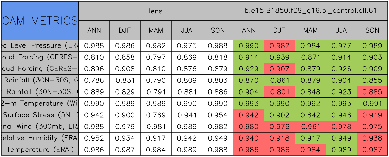Select the DJF header under pi_control
This screenshot has width=389, height=157.
279,30
